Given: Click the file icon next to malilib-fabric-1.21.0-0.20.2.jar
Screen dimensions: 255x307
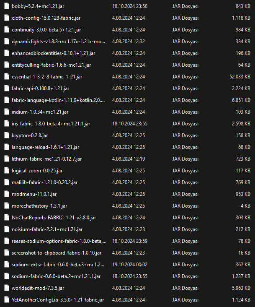Looking at the screenshot, I should pyautogui.click(x=7, y=182).
